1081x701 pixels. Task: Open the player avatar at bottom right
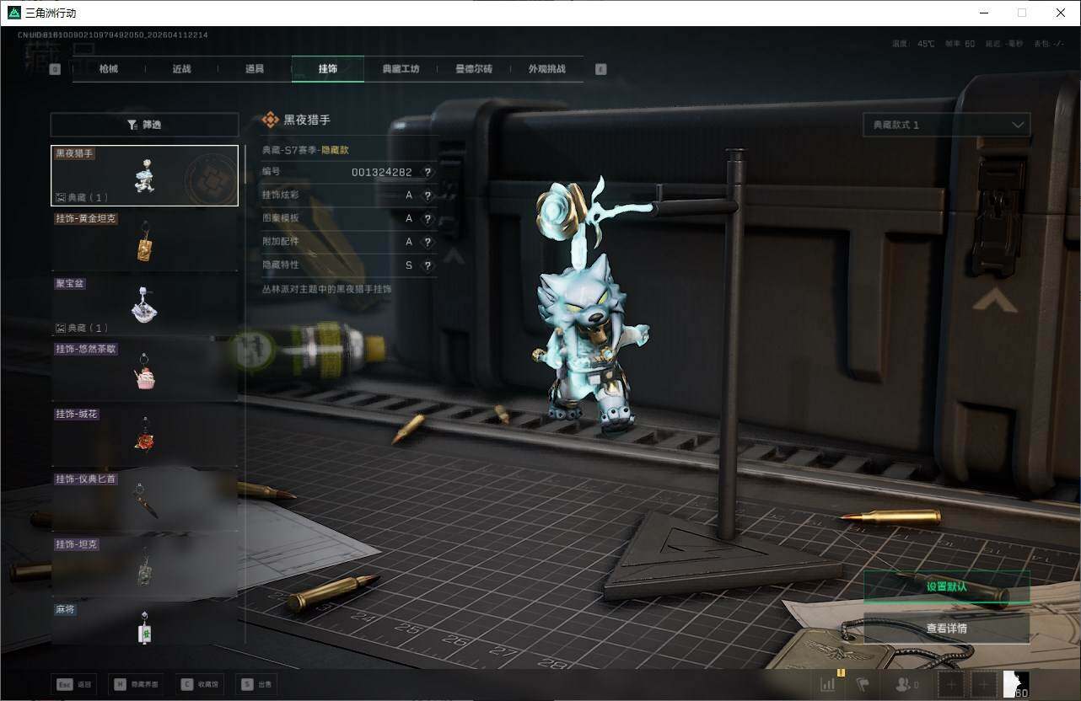[x=1015, y=684]
